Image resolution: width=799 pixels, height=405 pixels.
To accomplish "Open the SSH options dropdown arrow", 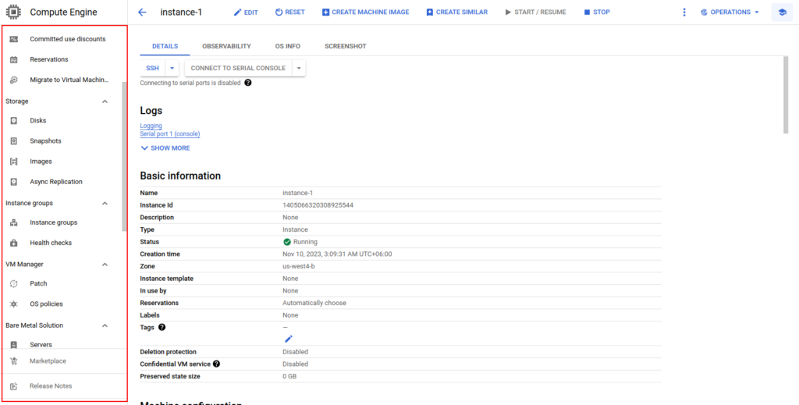I will coord(172,68).
